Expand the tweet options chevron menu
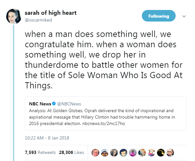Image resolution: width=195 pixels, height=161 pixels. coord(184,16)
